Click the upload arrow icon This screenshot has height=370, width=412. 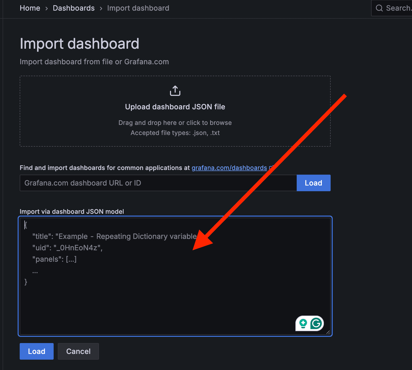(175, 91)
